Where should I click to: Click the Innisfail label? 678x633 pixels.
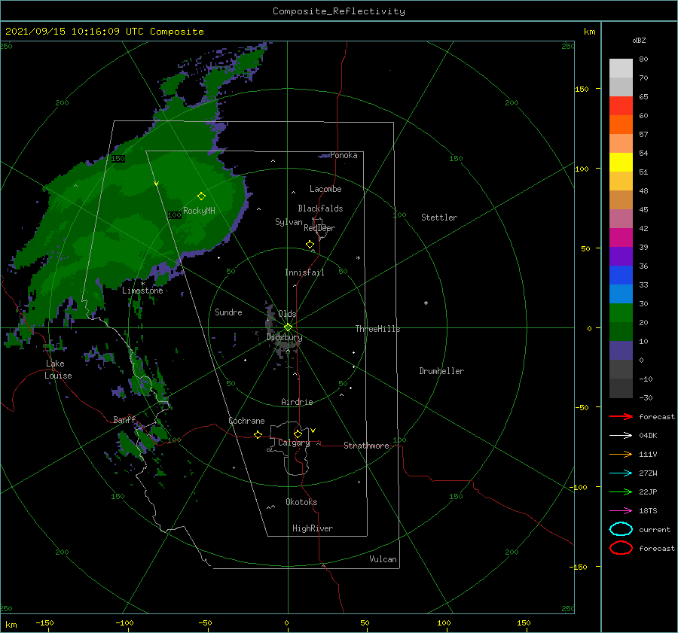point(304,272)
